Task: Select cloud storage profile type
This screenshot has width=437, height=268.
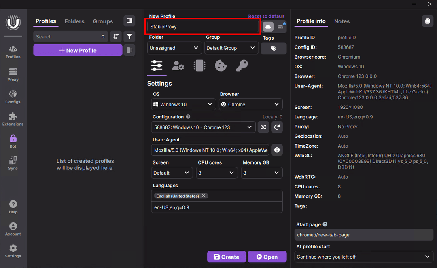Action: 268,27
